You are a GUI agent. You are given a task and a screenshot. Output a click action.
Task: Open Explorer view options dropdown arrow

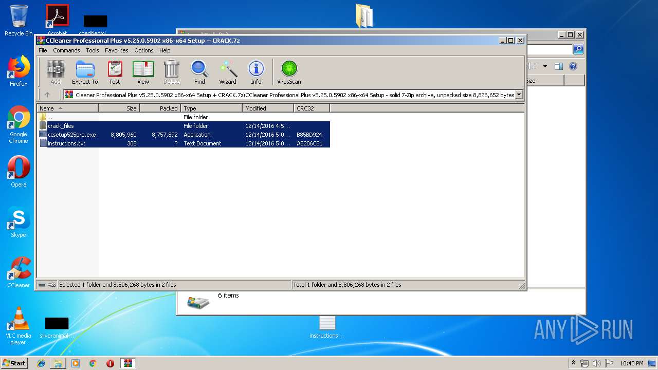[545, 66]
